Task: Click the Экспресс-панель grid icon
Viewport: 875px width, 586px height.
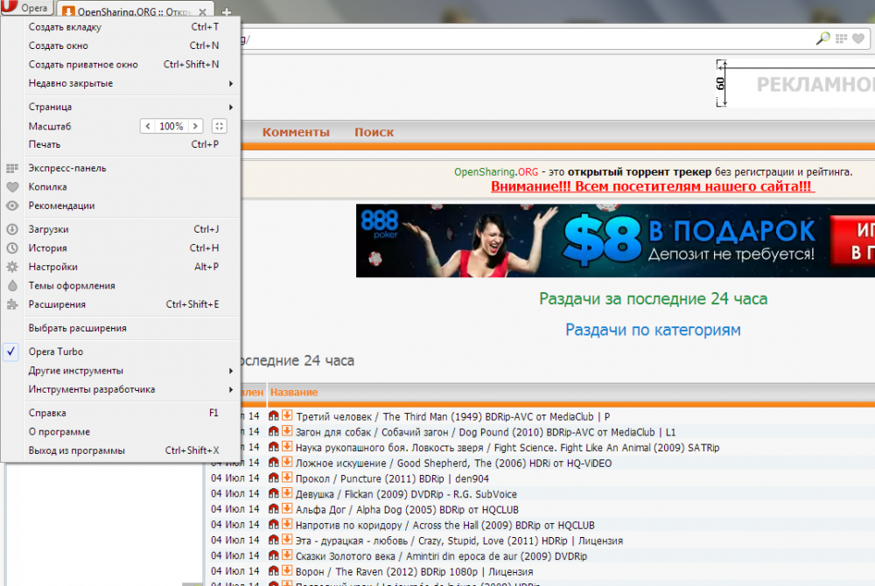Action: [12, 169]
